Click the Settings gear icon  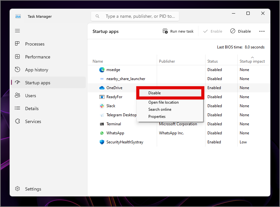(17, 189)
